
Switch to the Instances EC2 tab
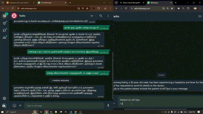point(19,3)
